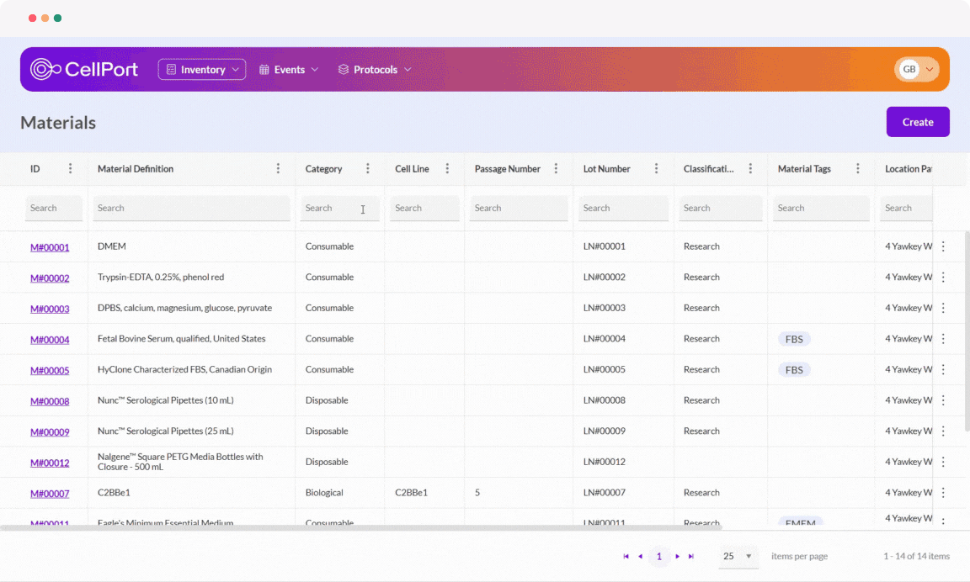
Task: Open Material Definition column options menu
Action: [279, 169]
